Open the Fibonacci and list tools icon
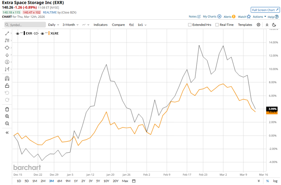The image size is (281, 185). coord(7,41)
